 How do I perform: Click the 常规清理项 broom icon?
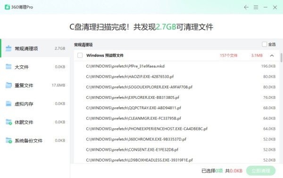[x=8, y=49]
